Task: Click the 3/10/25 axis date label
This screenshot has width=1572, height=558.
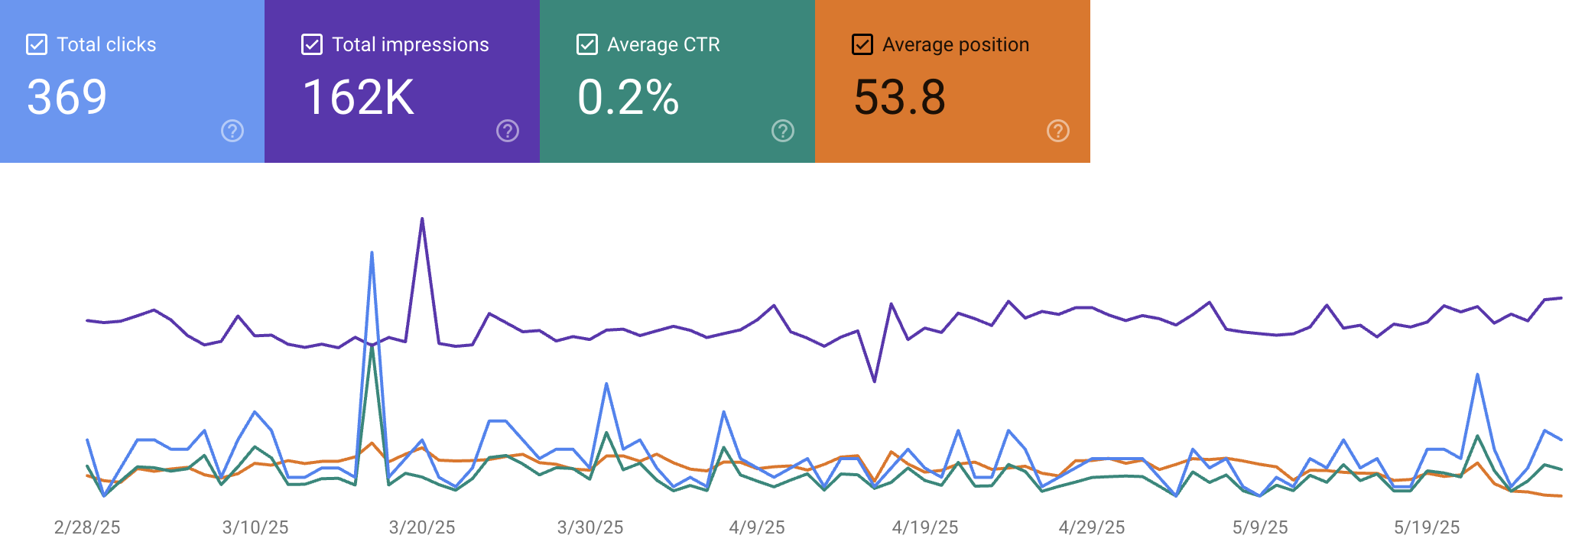Action: point(255,527)
